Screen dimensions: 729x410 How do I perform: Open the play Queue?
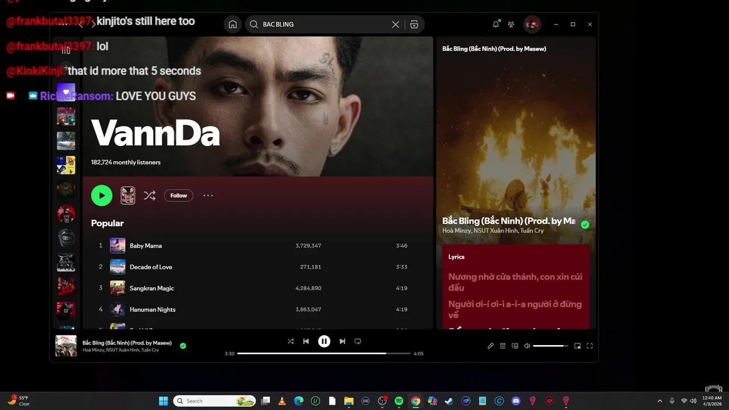[x=502, y=346]
